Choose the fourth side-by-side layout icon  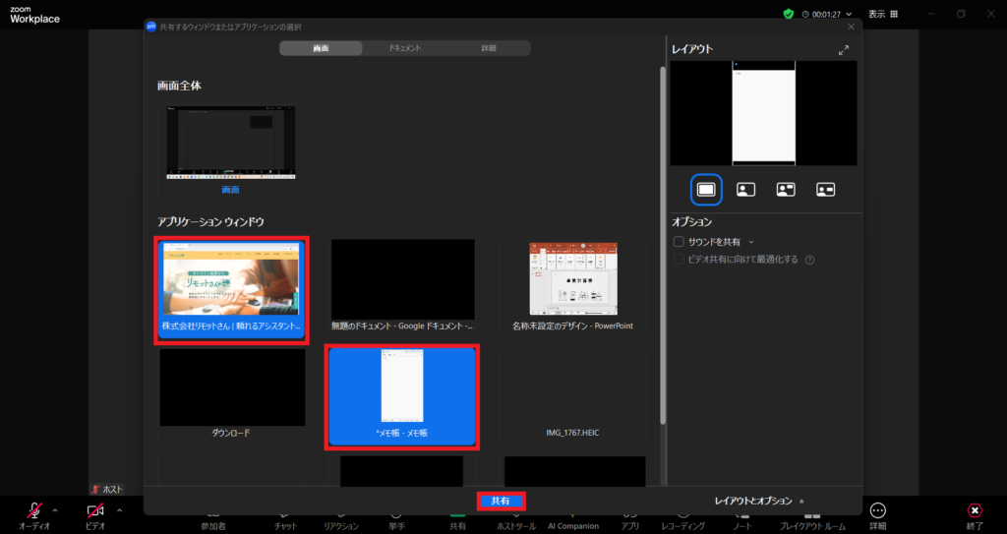click(825, 190)
